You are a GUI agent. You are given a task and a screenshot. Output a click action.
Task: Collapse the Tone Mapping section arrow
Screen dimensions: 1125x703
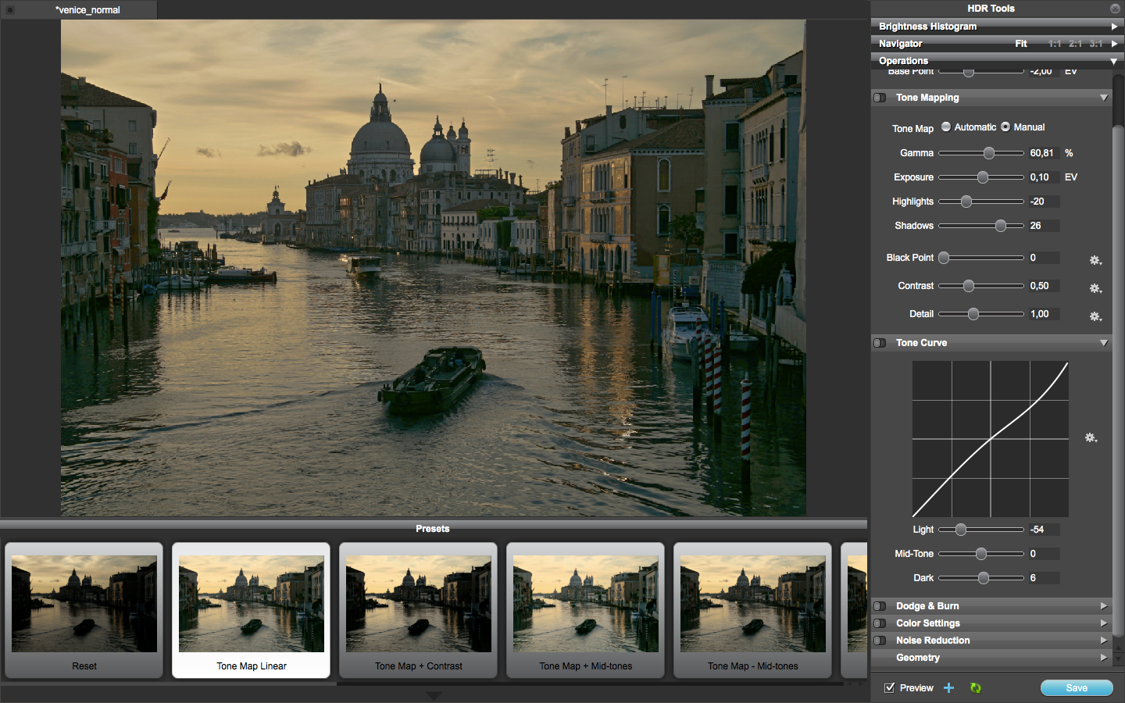[1103, 98]
